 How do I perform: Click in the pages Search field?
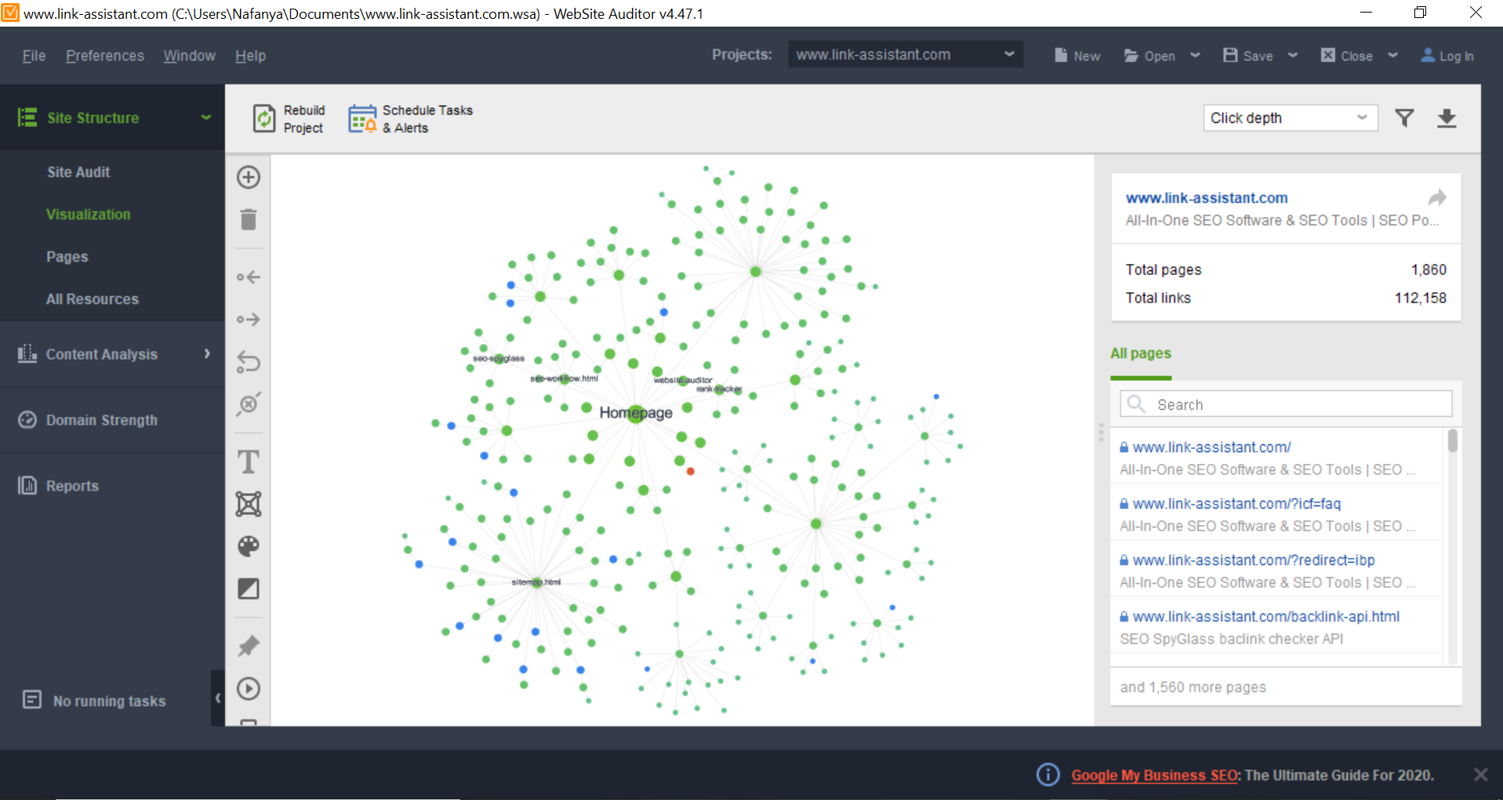(x=1286, y=404)
